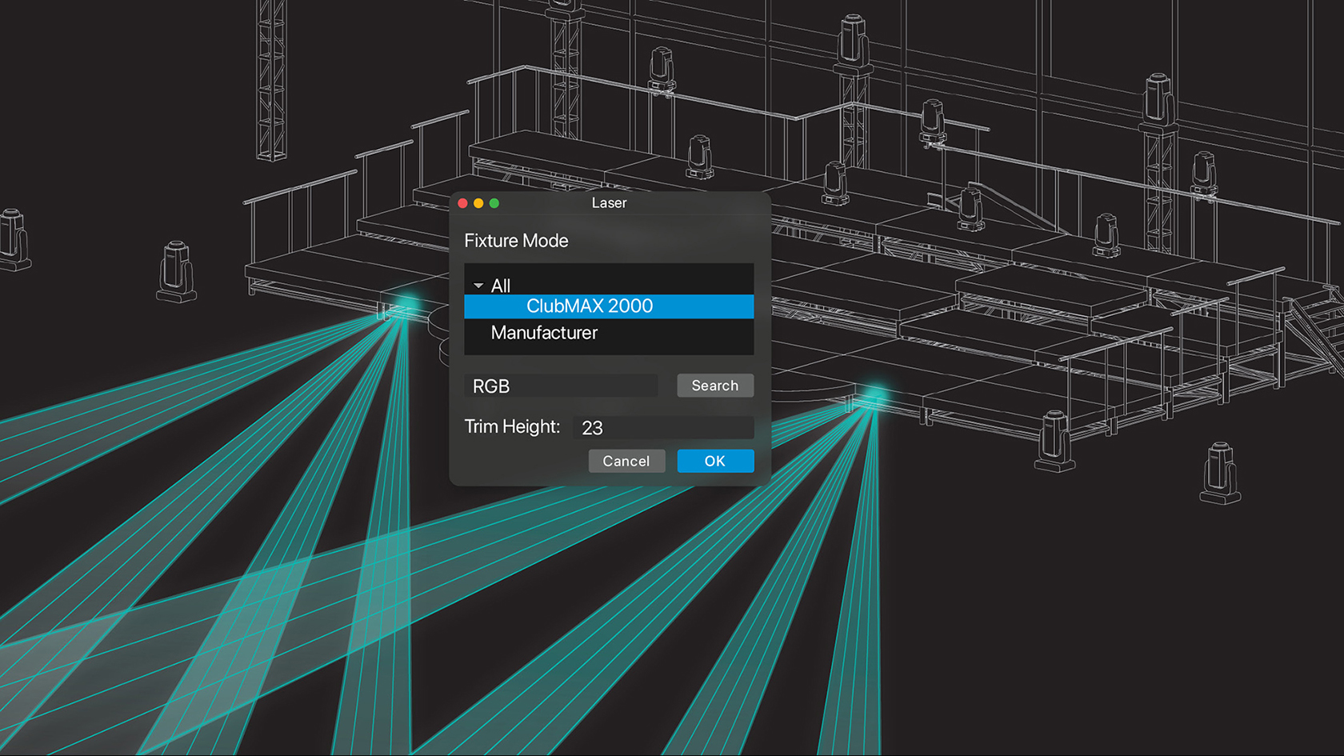Click the All category label
1344x756 pixels.
click(x=501, y=286)
